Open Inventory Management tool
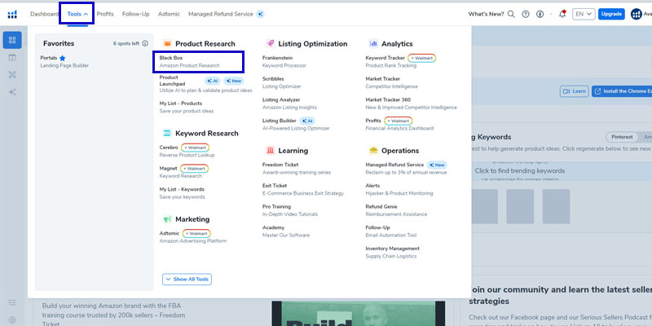The width and height of the screenshot is (652, 326). 393,253
